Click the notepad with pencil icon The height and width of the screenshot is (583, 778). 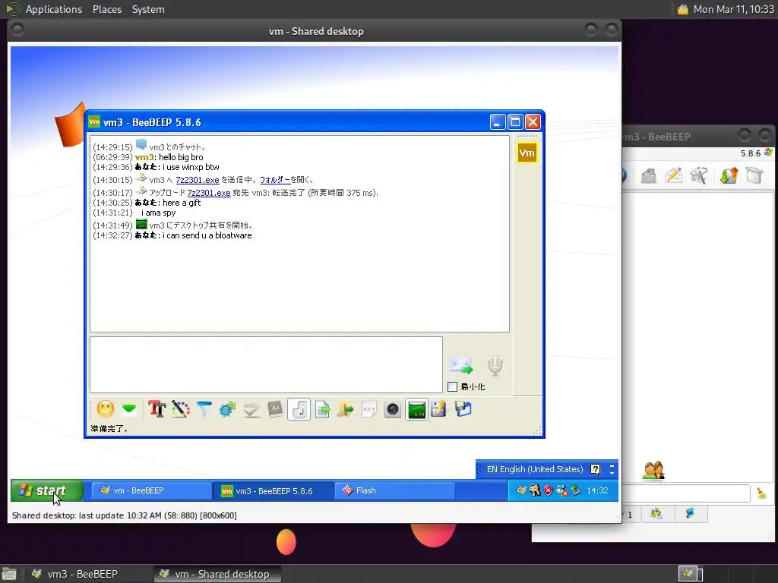438,409
